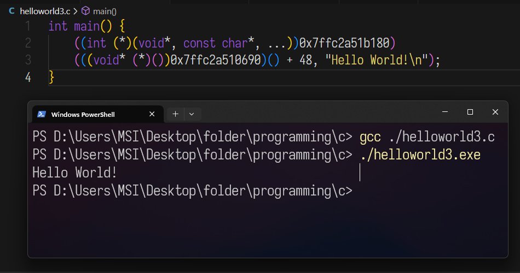Click the number 48 on line 3
The image size is (520, 273).
click(306, 60)
